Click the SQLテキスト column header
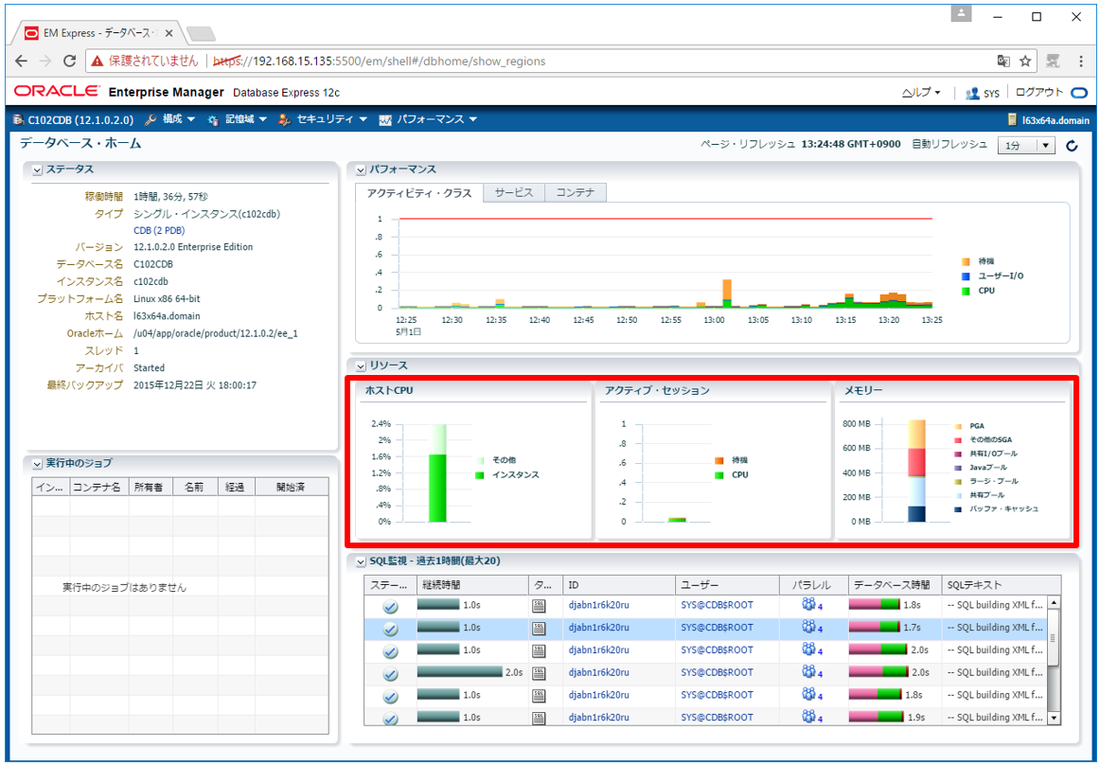This screenshot has width=1100, height=766. coord(1001,585)
